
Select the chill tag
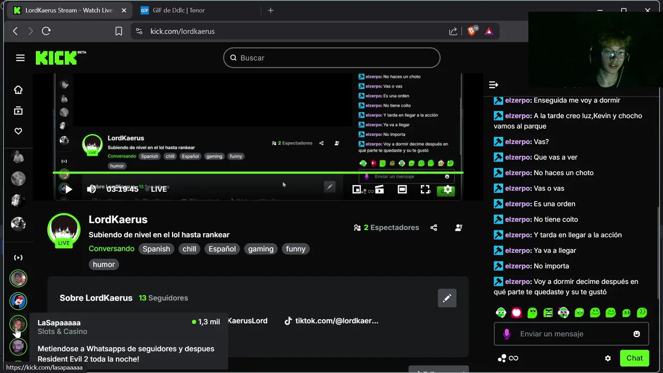[190, 249]
